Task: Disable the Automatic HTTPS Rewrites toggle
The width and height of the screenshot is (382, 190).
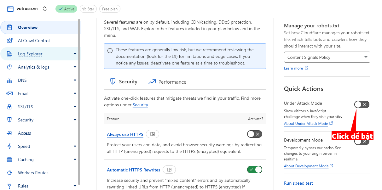Action: [x=254, y=170]
